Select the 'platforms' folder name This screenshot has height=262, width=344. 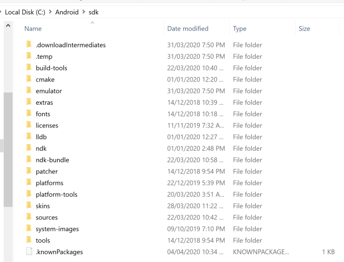(49, 183)
